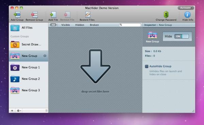Open the Change Password padlock icon

coord(166,14)
